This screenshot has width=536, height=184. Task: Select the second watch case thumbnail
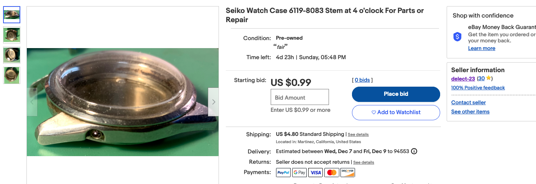(12, 35)
